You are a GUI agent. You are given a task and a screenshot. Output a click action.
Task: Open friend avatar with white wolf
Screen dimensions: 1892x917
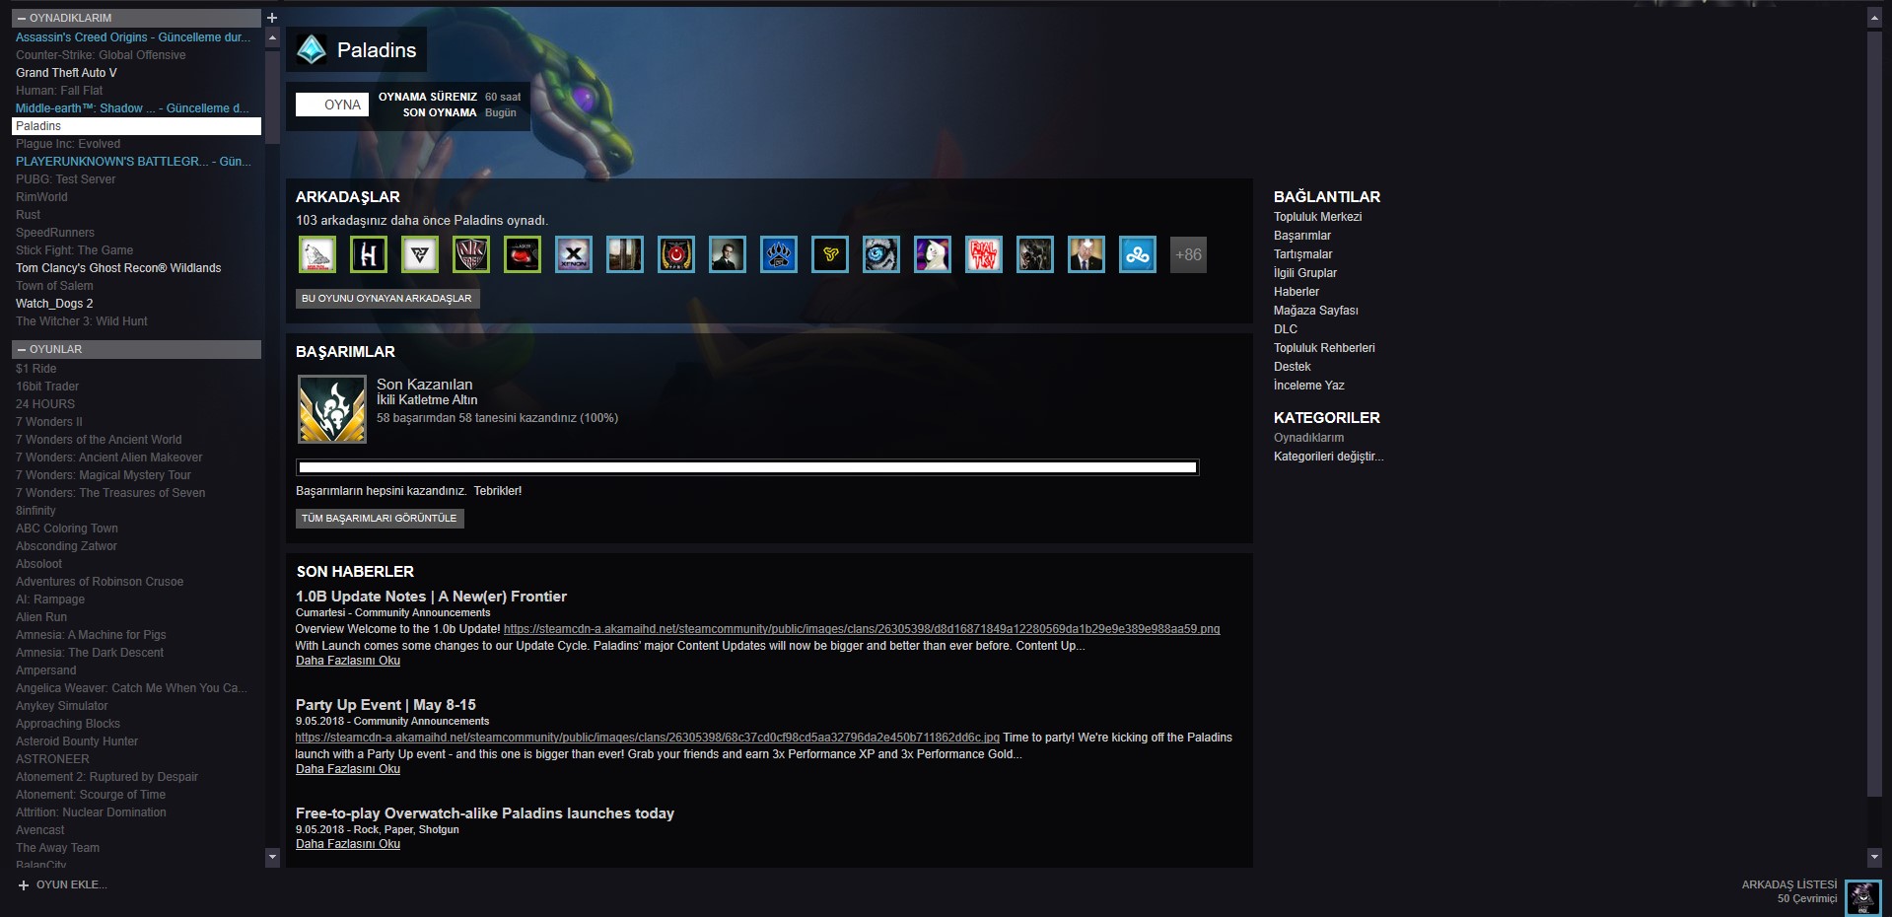click(317, 254)
